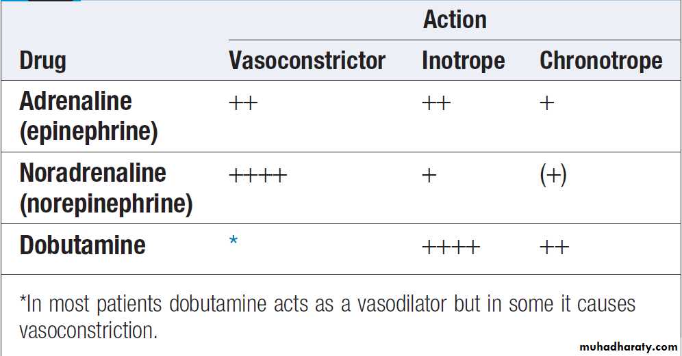Select Adrenaline's chronotrope + value
Image resolution: width=682 pixels, height=356 pixels.
546,104
